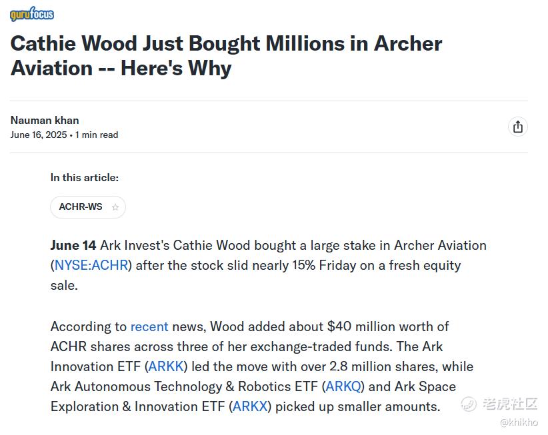
Task: Click the "1 min read" text
Action: point(97,135)
